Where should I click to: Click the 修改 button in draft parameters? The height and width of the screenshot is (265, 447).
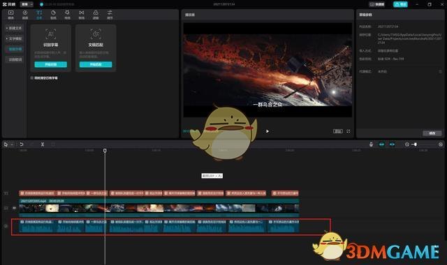(432, 134)
